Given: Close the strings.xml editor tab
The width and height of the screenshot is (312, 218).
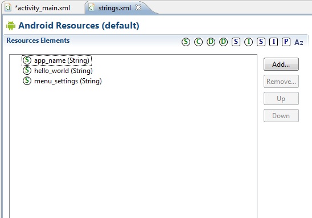Looking at the screenshot, I should tap(138, 7).
